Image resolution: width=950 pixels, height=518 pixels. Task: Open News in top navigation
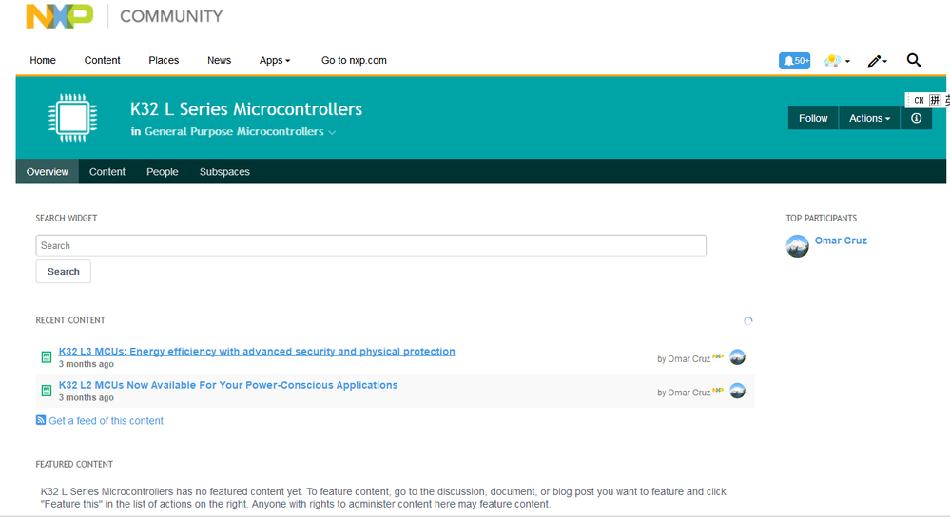[219, 61]
